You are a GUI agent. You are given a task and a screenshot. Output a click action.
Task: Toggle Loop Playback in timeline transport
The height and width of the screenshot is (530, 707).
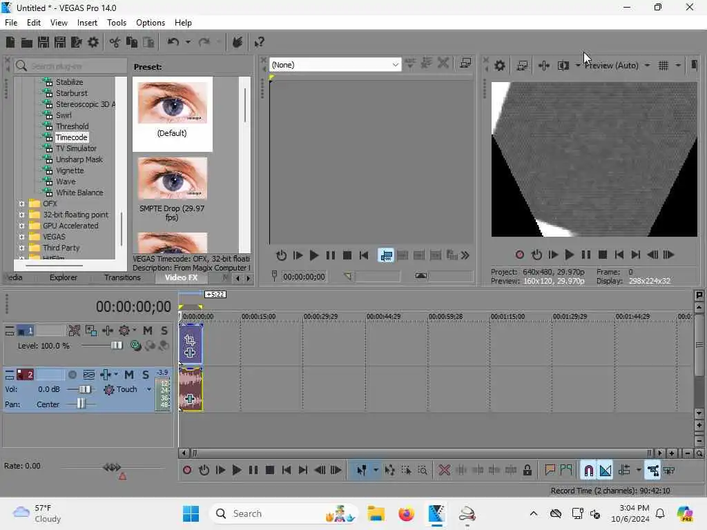pyautogui.click(x=204, y=471)
